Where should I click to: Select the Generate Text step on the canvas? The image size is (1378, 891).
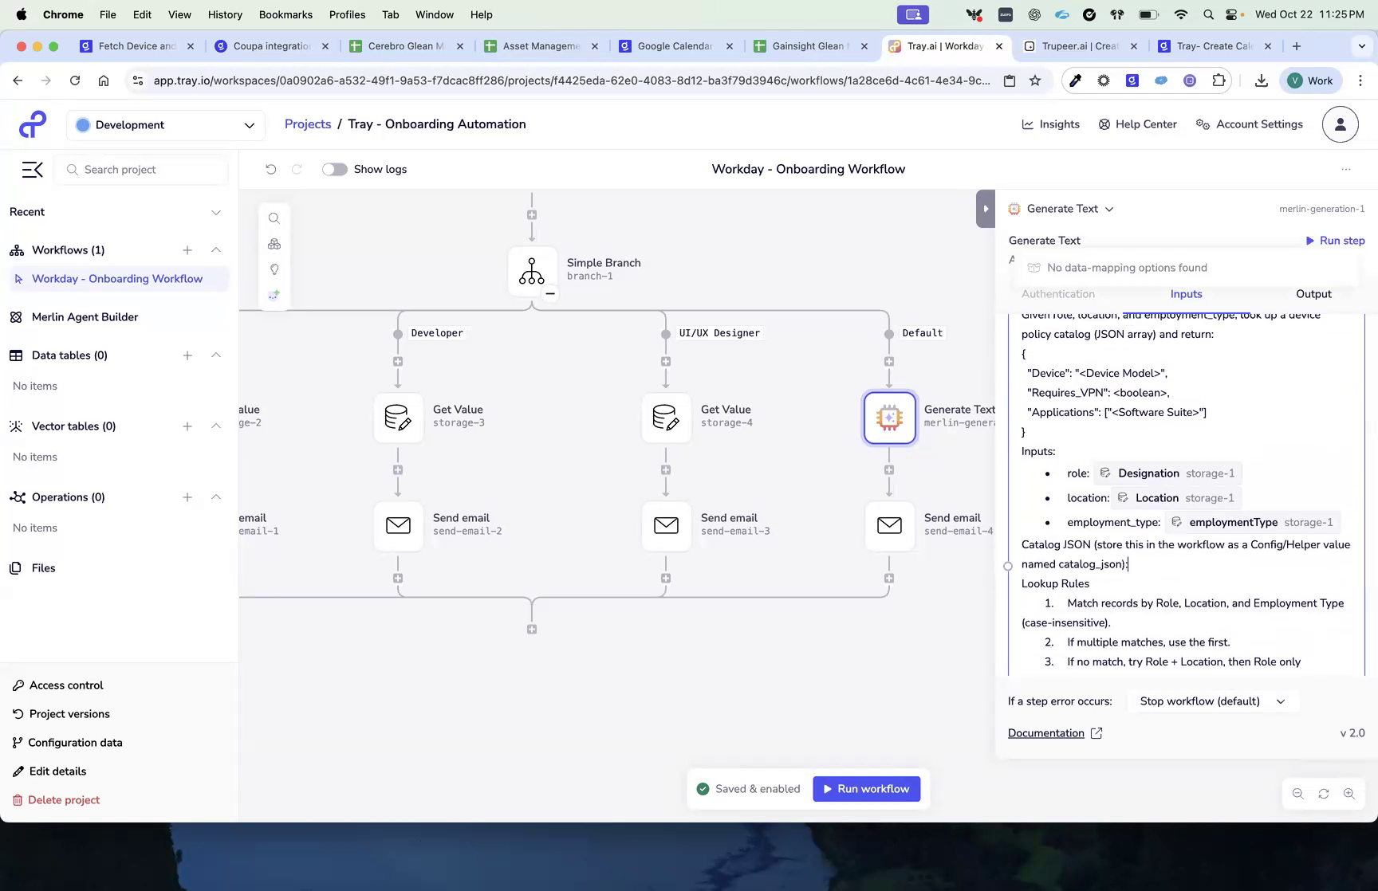(889, 417)
